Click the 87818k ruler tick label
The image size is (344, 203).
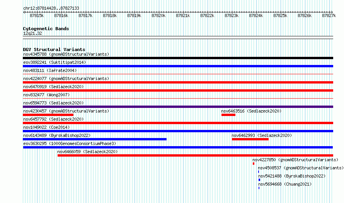(110, 15)
